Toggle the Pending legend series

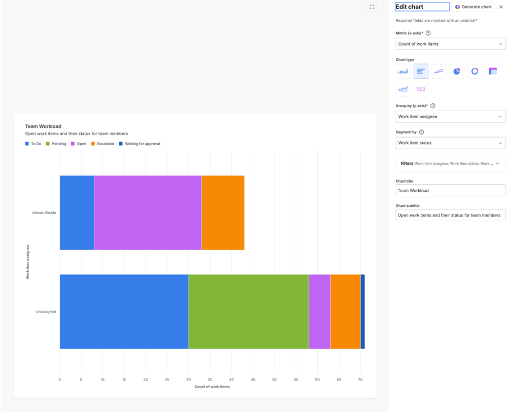point(56,144)
